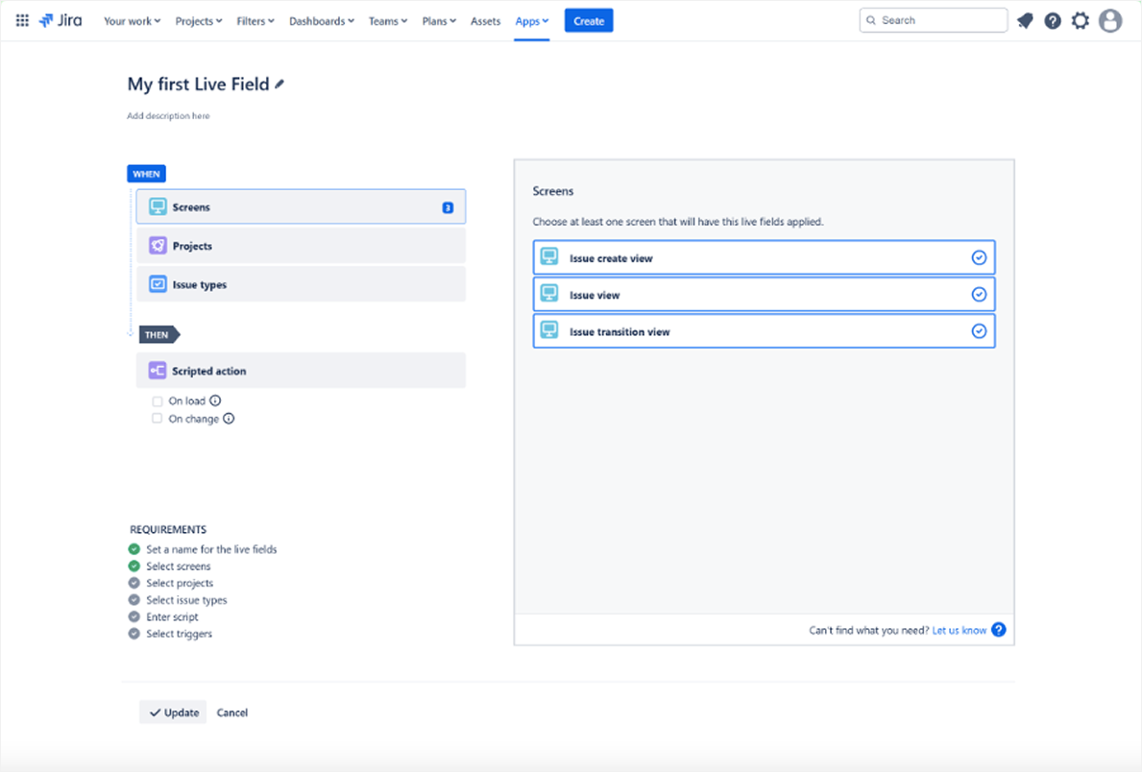Screen dimensions: 1142x772
Task: Click 'Select projects' requirement
Action: (x=180, y=583)
